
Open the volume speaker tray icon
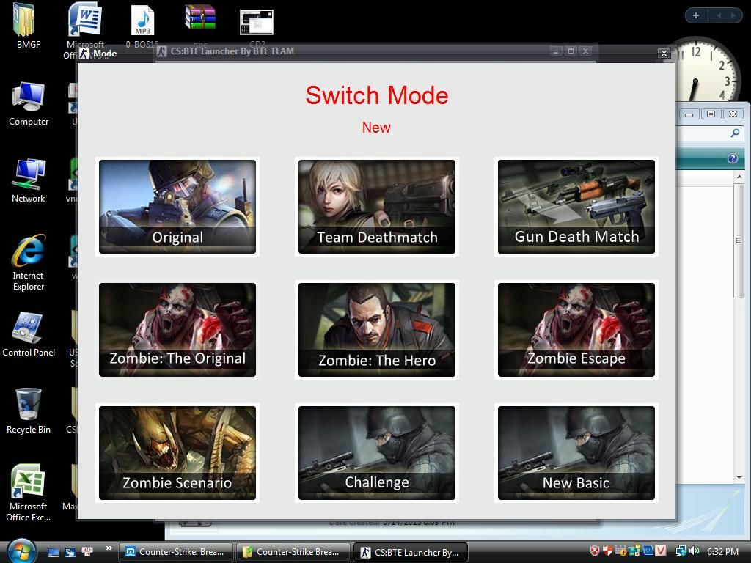[694, 551]
